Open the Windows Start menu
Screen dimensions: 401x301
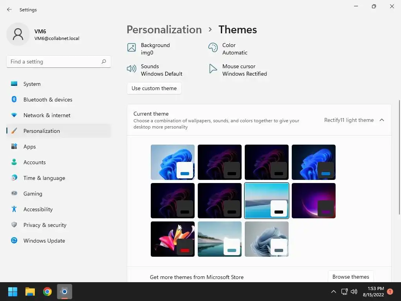point(13,292)
